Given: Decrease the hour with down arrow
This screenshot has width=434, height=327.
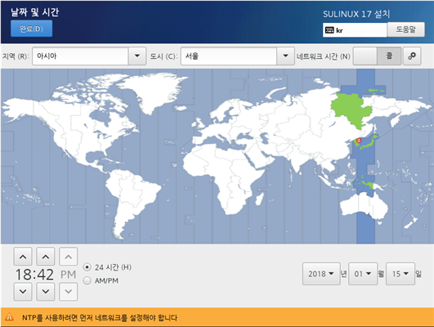Looking at the screenshot, I should point(23,291).
